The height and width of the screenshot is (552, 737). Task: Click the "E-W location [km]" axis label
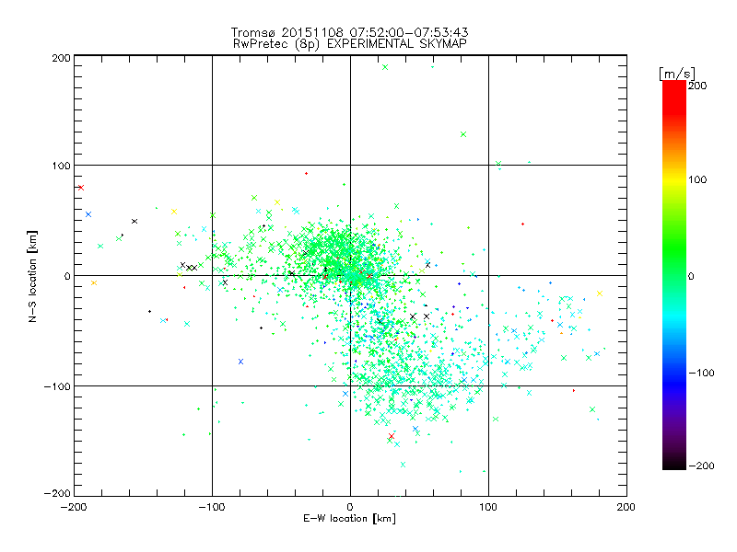[x=349, y=519]
